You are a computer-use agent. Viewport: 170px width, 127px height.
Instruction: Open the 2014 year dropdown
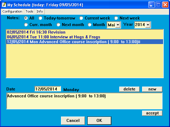(x=148, y=25)
